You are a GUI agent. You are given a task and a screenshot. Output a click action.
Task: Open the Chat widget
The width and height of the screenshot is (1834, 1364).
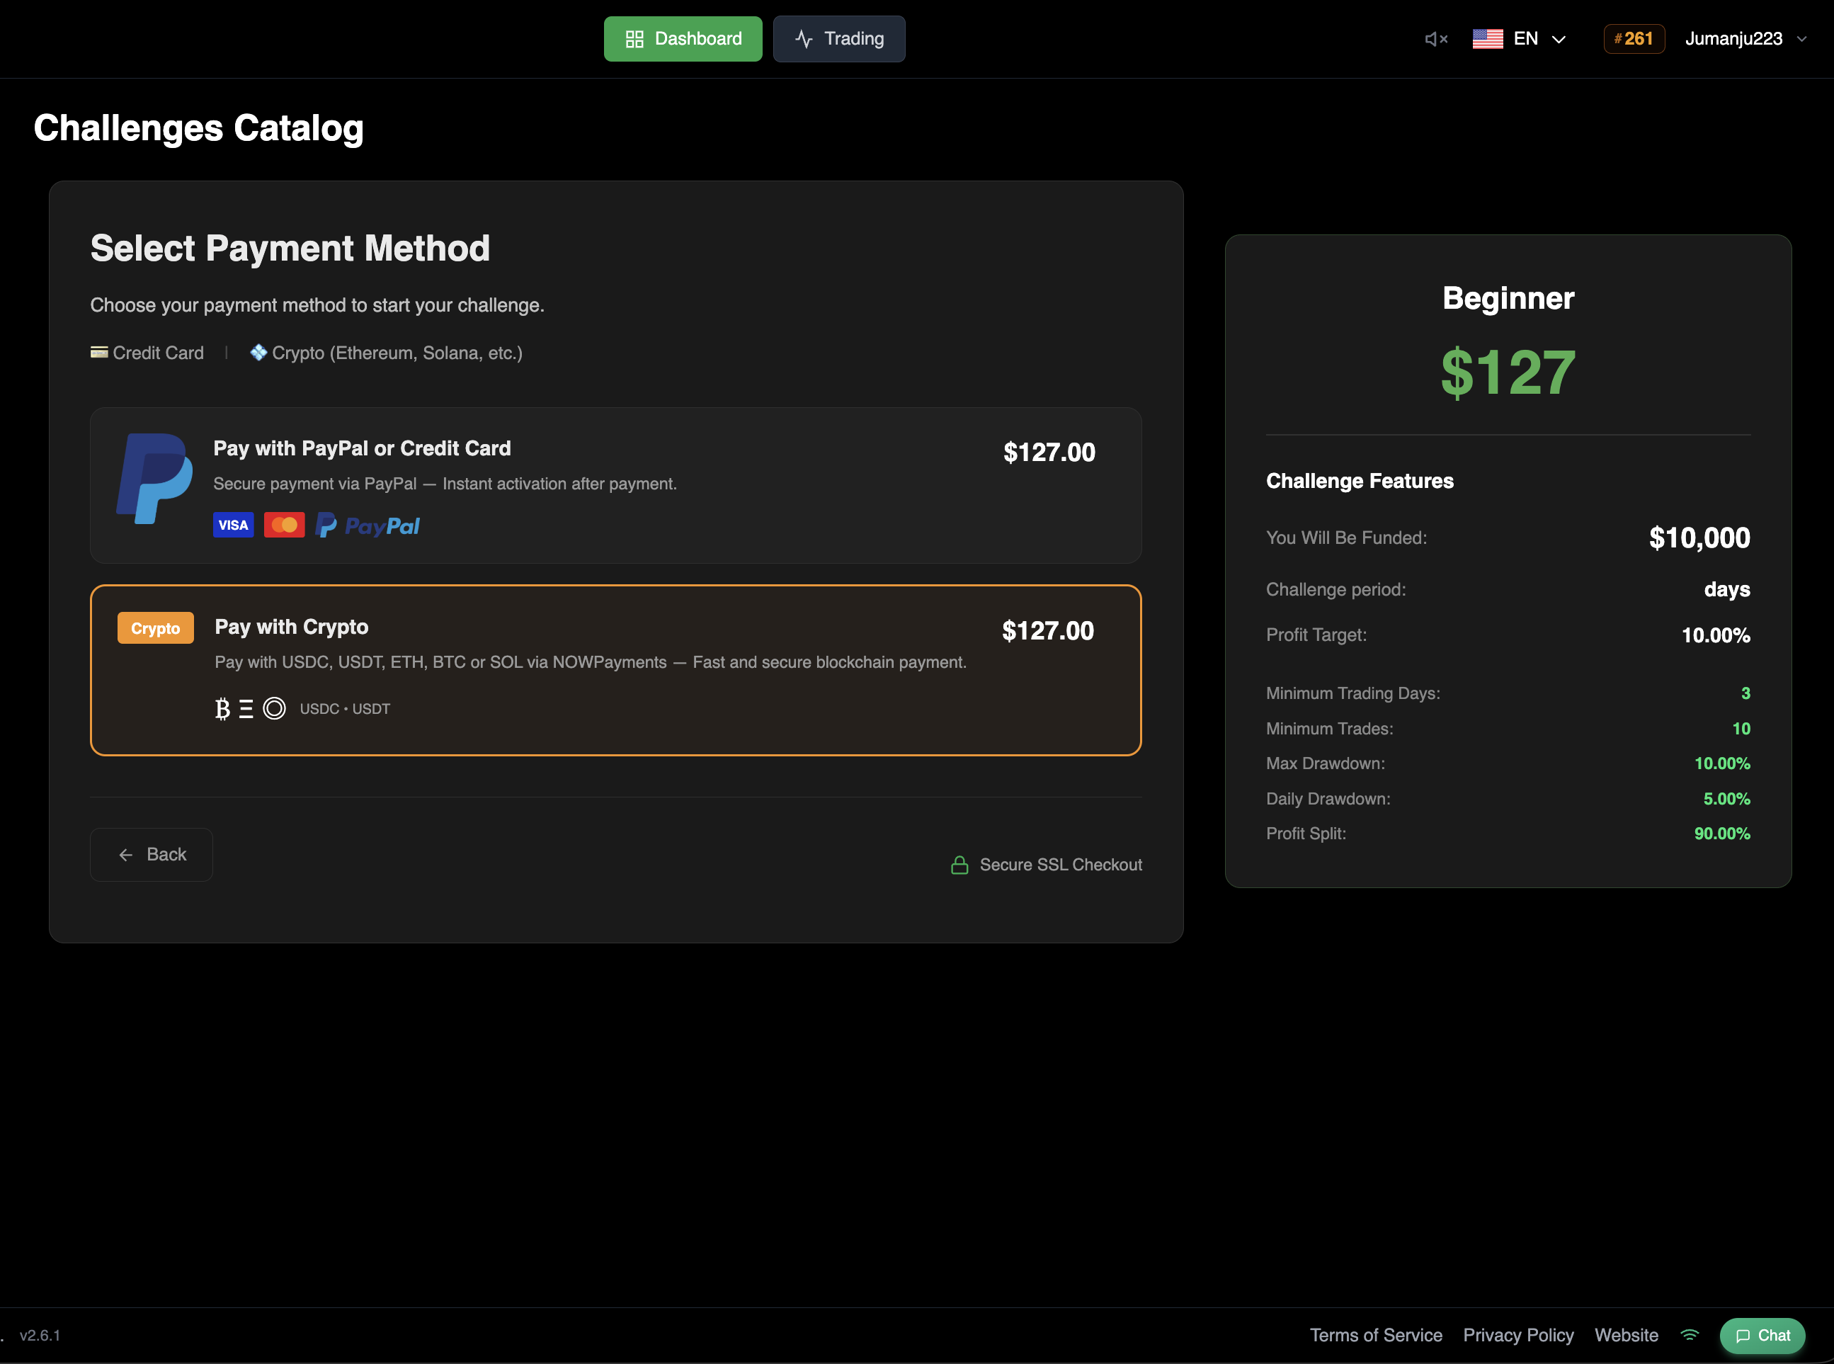pos(1762,1335)
